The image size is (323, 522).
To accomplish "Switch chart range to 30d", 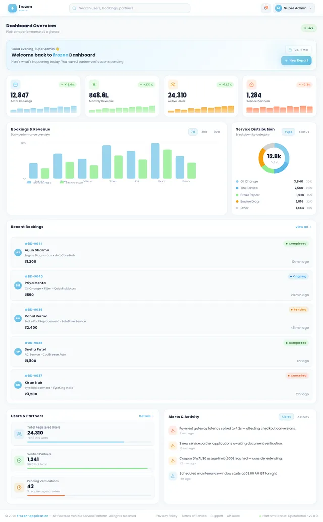I will pyautogui.click(x=204, y=132).
